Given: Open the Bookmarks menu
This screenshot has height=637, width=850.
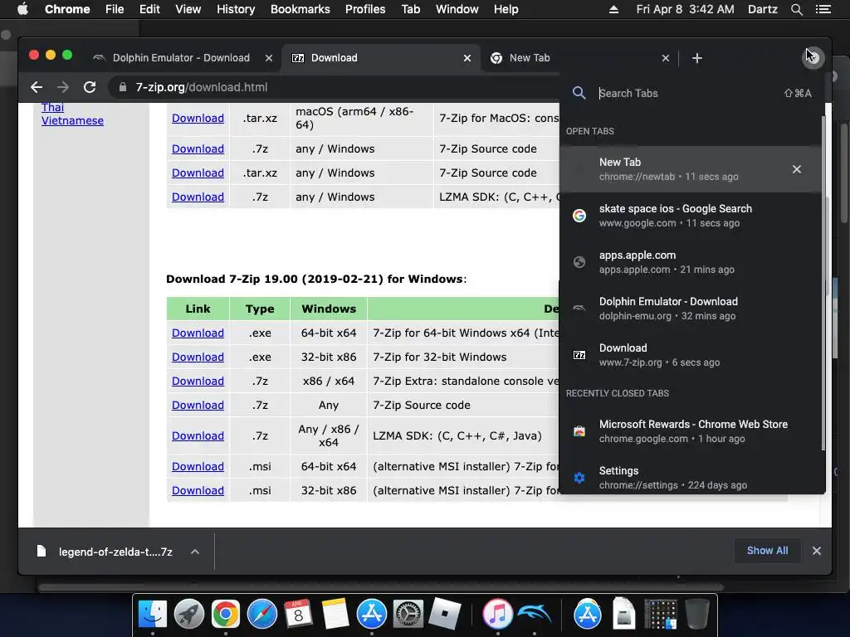Looking at the screenshot, I should 300,9.
